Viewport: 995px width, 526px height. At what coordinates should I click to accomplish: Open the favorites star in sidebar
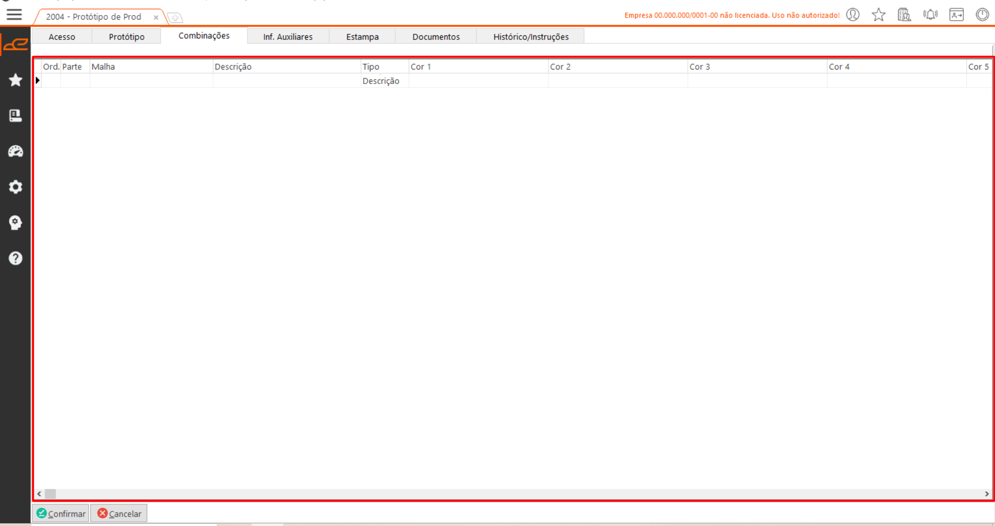(16, 80)
